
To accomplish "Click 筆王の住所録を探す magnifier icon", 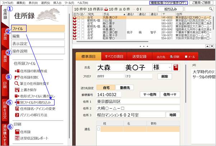I will [17, 83].
